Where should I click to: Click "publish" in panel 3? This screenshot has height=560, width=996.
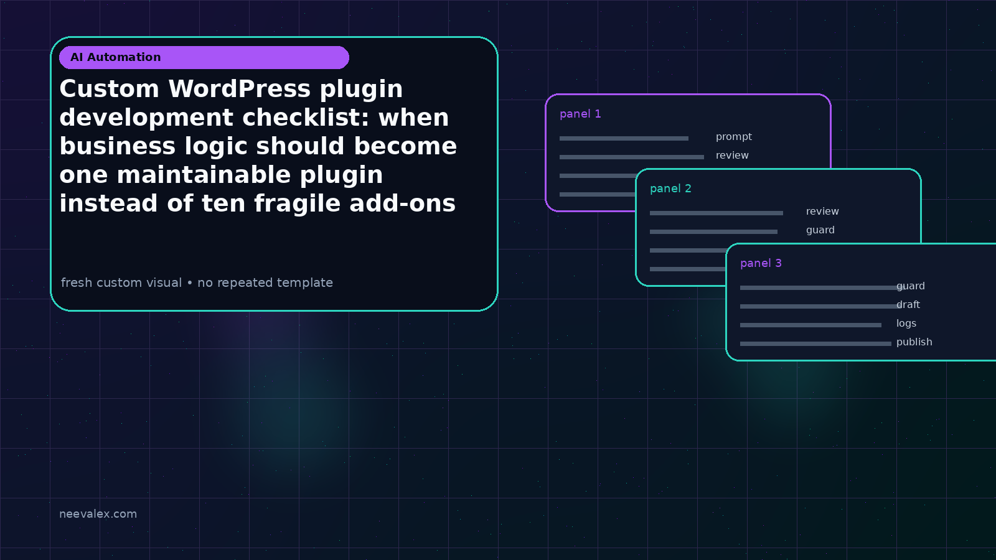tap(914, 342)
